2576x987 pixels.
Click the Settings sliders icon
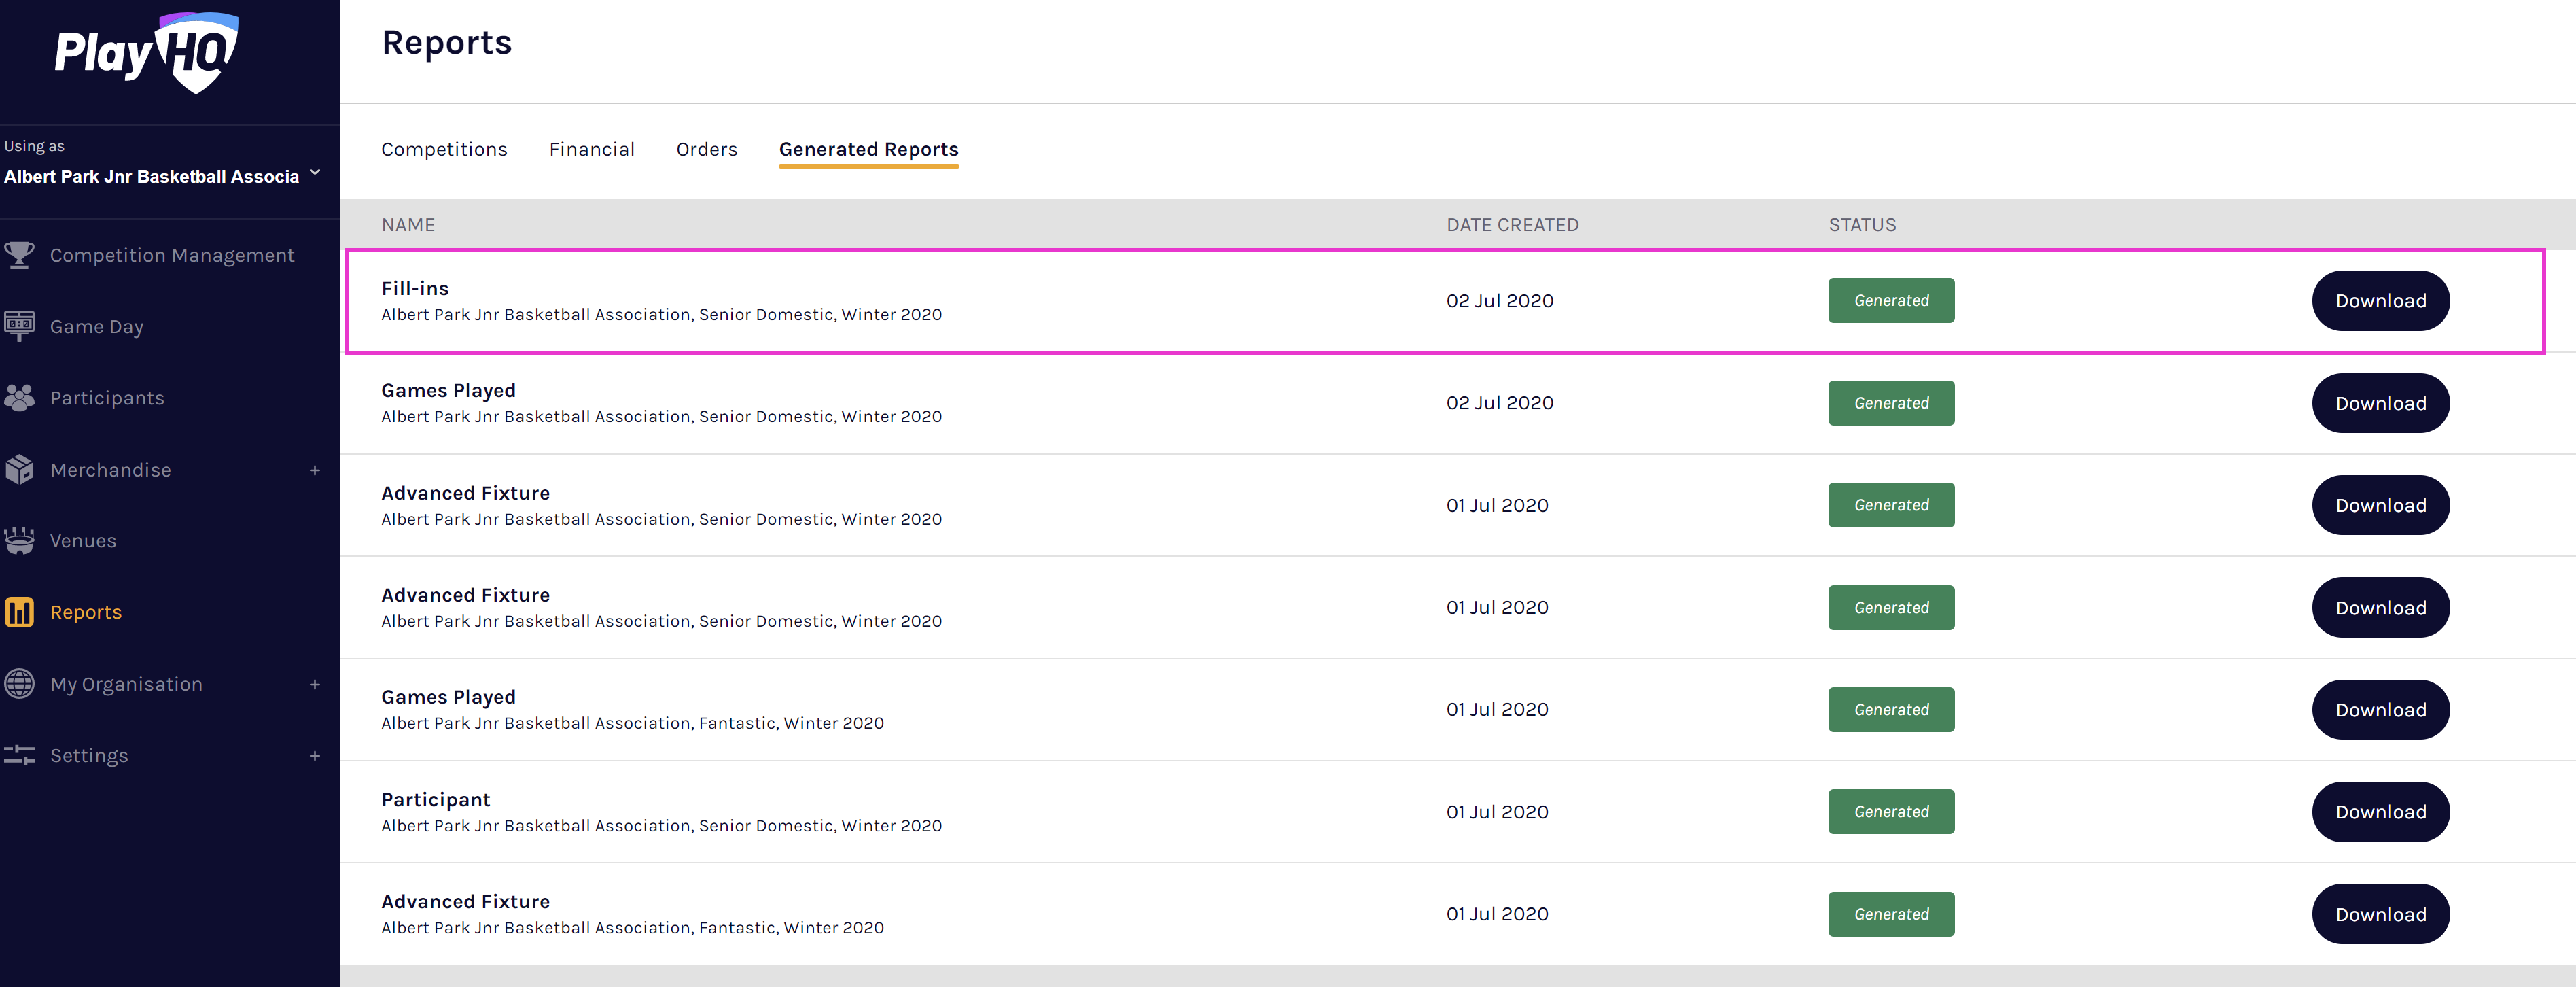click(19, 755)
